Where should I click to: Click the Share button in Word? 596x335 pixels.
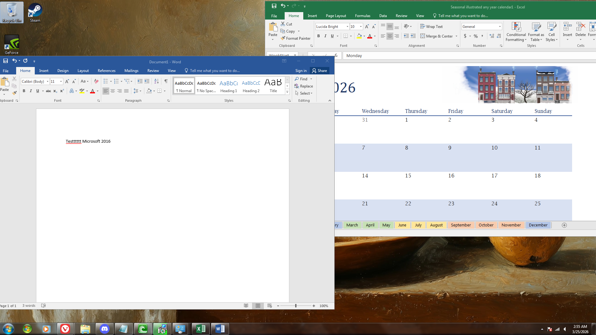(319, 71)
